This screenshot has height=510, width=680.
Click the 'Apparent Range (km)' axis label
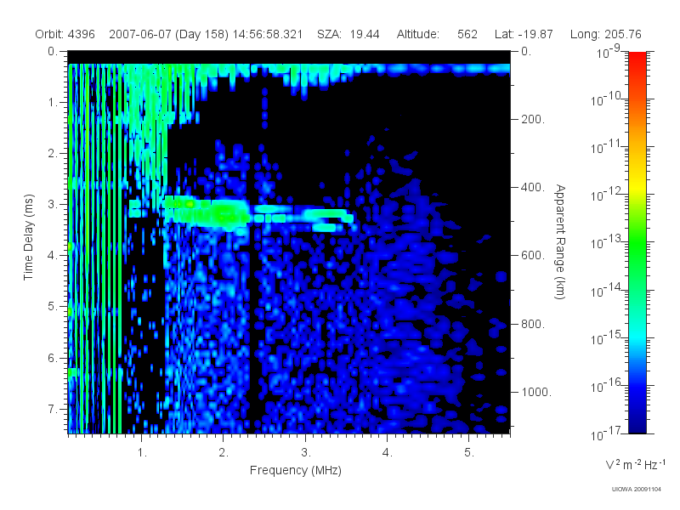560,242
